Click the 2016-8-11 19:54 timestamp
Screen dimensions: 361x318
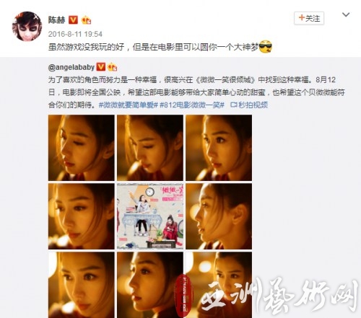pos(75,34)
